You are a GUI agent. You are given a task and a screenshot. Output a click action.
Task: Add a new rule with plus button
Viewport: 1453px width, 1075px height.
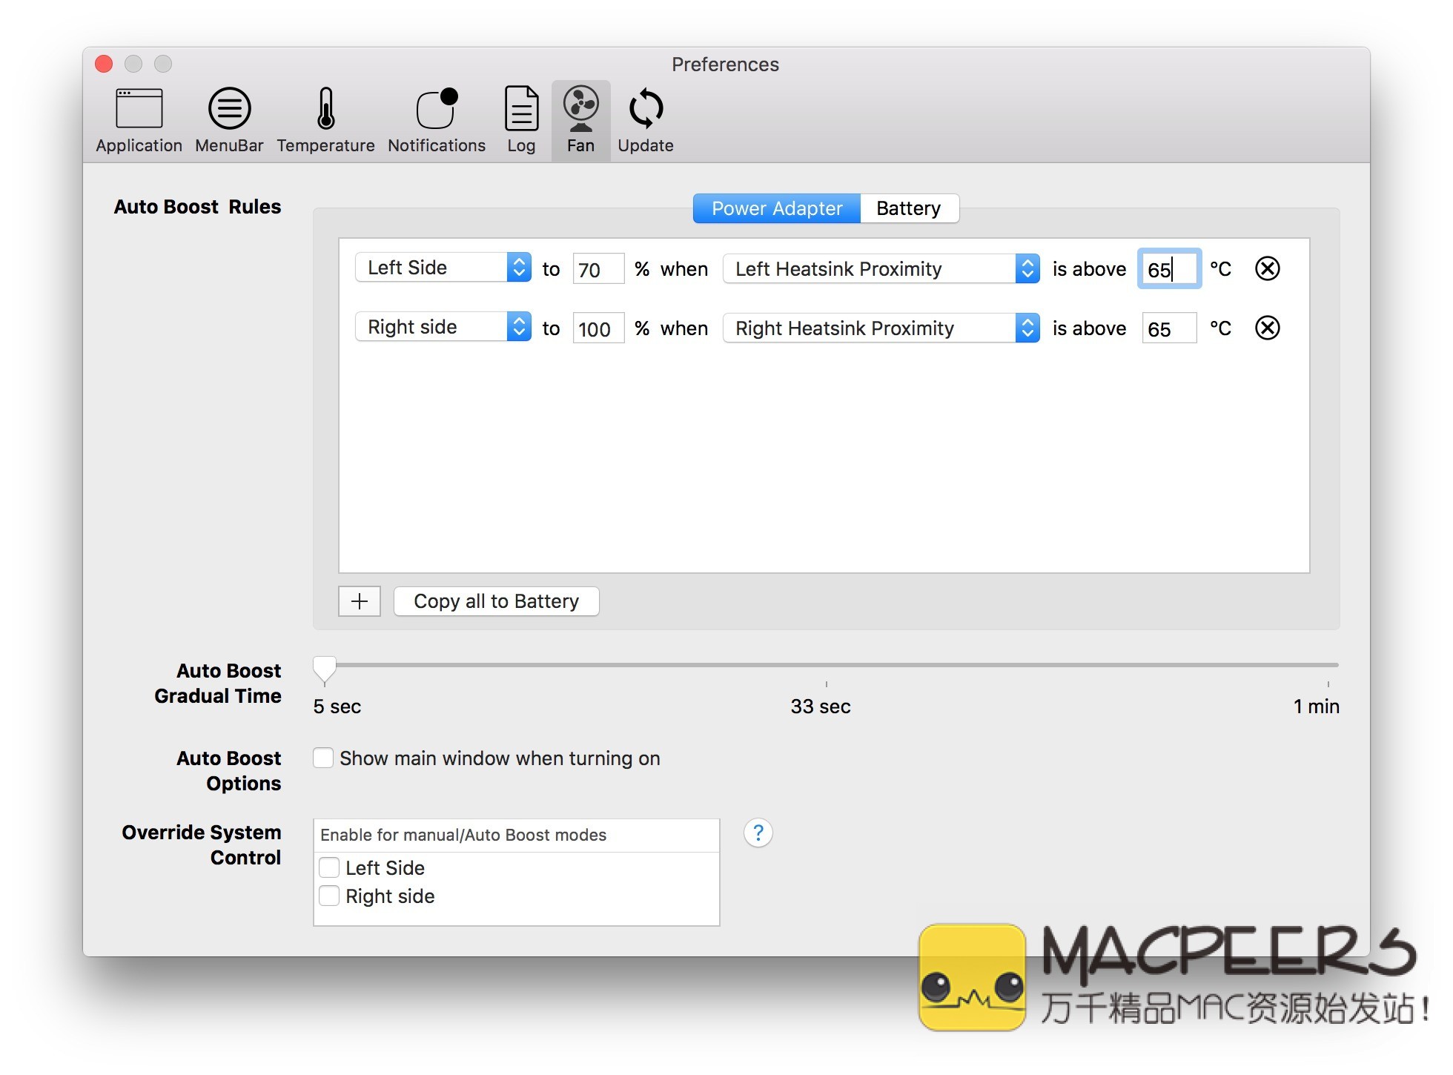point(360,601)
